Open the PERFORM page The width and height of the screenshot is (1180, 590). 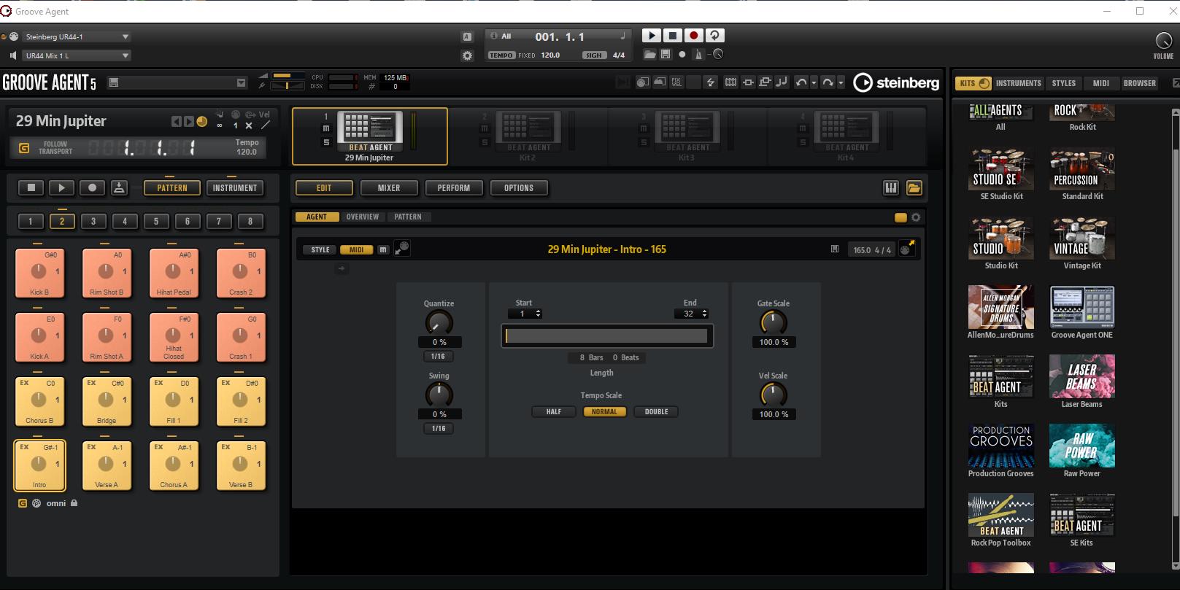pos(454,187)
